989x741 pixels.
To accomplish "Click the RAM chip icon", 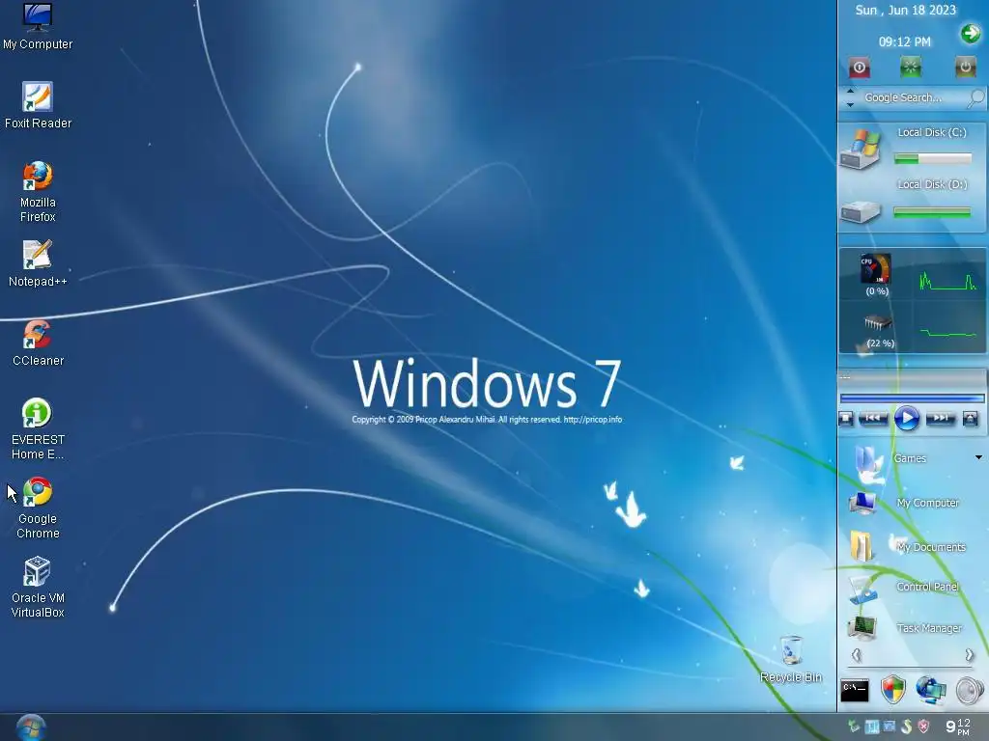I will pos(877,322).
